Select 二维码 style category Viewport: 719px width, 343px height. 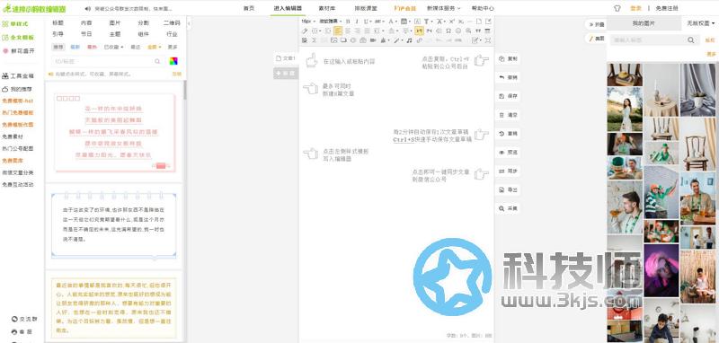coord(172,23)
